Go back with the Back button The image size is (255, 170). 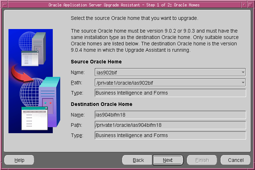point(138,160)
